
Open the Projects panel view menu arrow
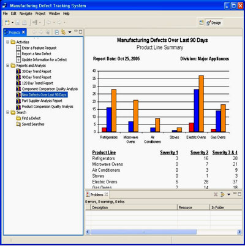[x=70, y=32]
